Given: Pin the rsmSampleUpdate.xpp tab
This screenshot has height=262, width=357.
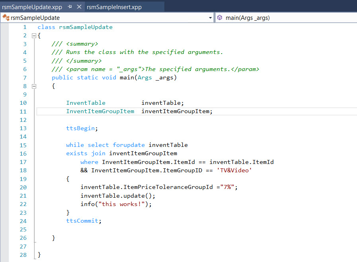Looking at the screenshot, I should point(70,7).
